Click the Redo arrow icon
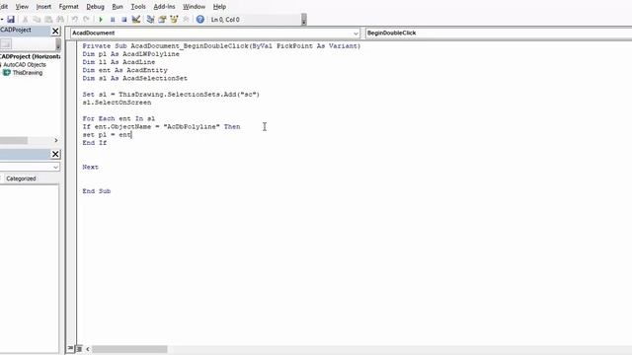 click(x=86, y=20)
